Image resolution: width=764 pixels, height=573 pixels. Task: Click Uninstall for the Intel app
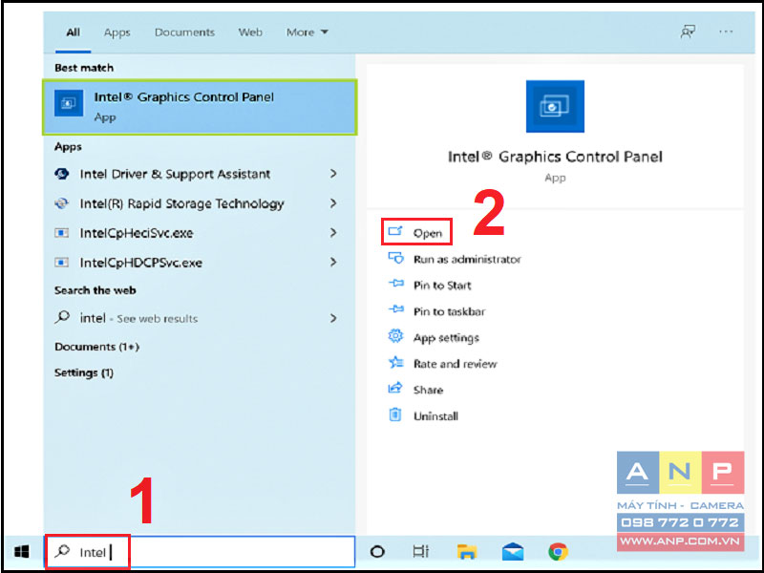point(435,416)
